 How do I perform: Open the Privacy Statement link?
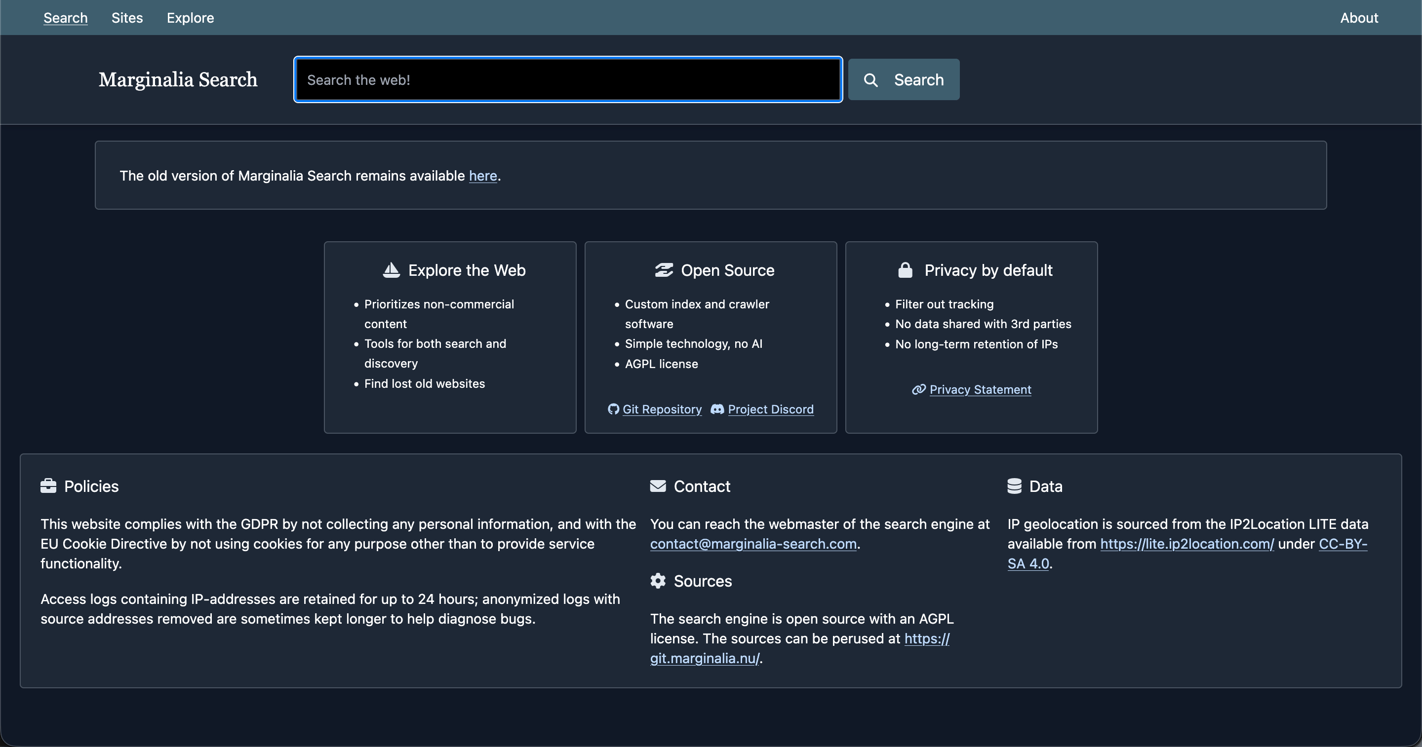[x=981, y=389]
